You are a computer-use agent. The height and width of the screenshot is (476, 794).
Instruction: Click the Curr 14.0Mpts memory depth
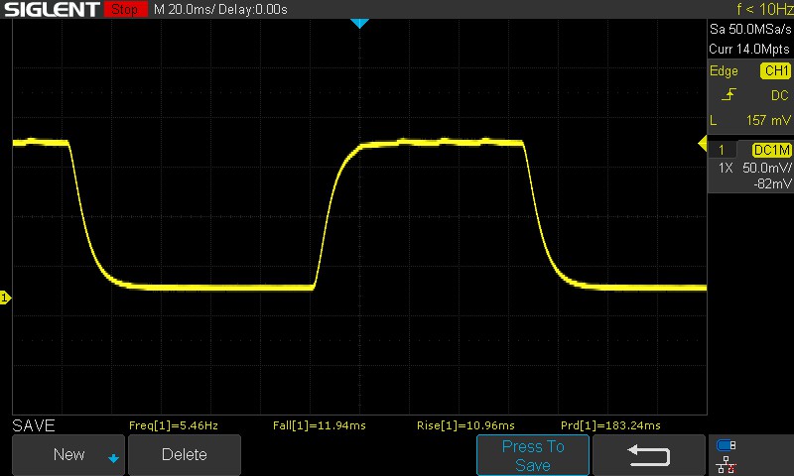(x=749, y=49)
